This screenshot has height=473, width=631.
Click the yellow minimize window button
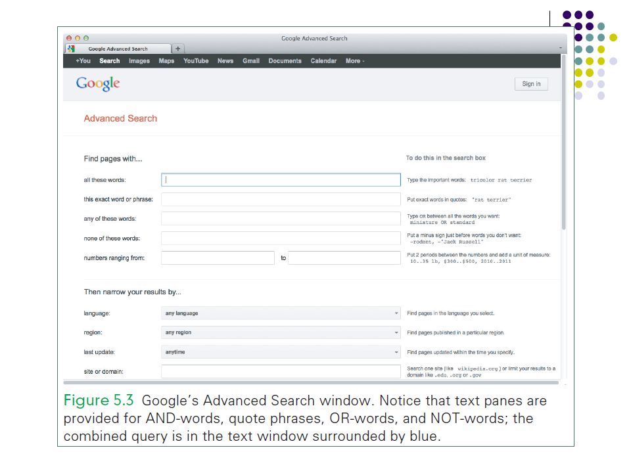pos(78,38)
